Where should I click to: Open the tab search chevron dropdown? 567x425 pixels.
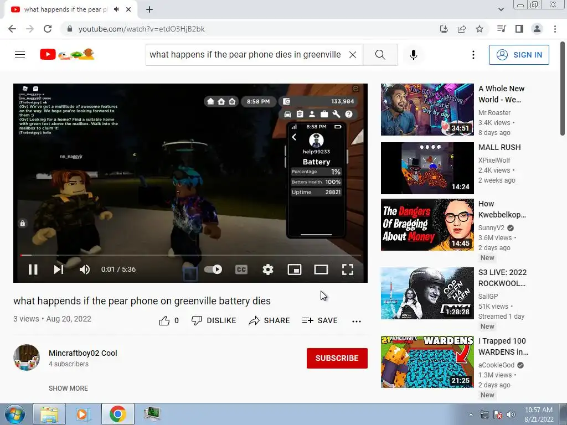pyautogui.click(x=501, y=9)
